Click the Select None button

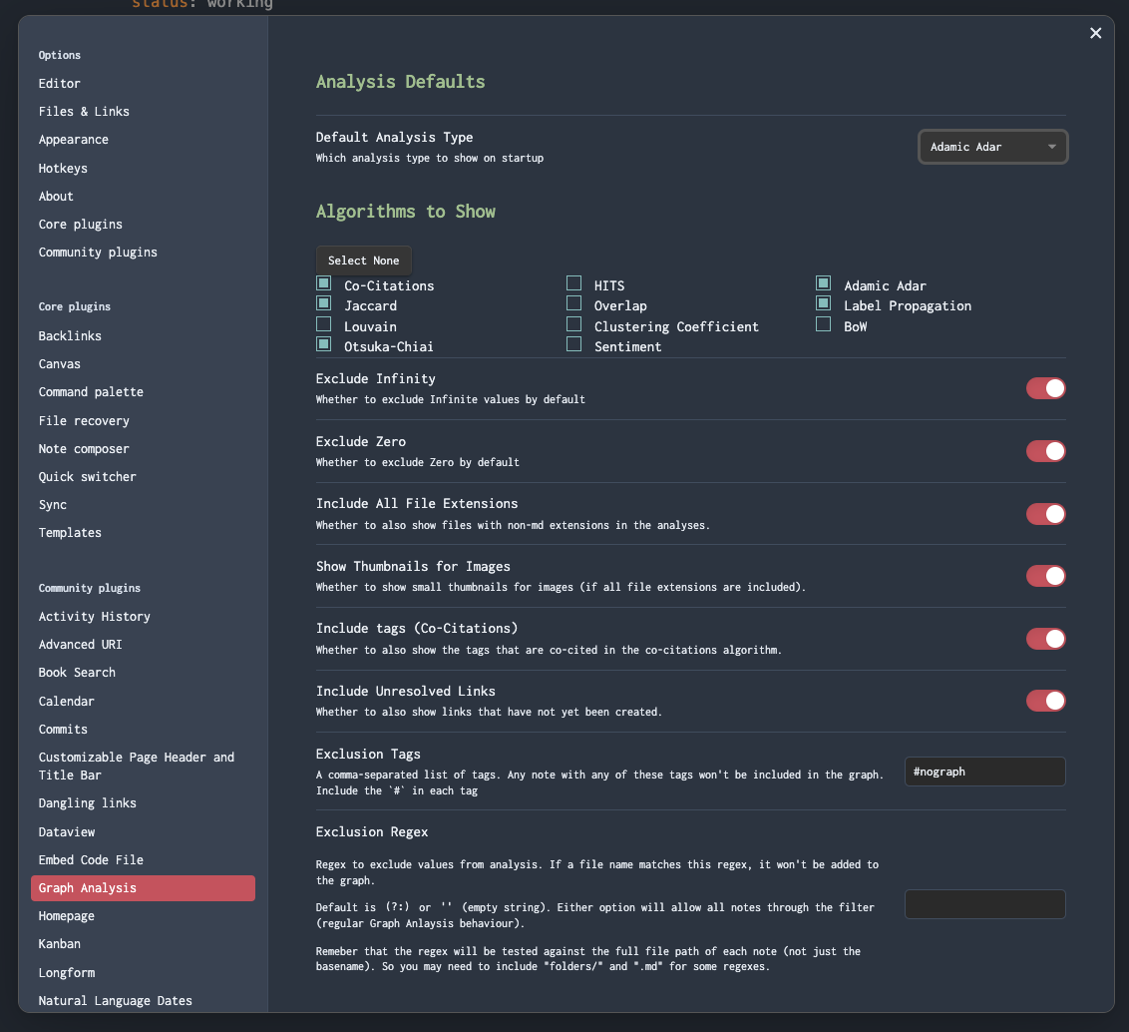[363, 259]
